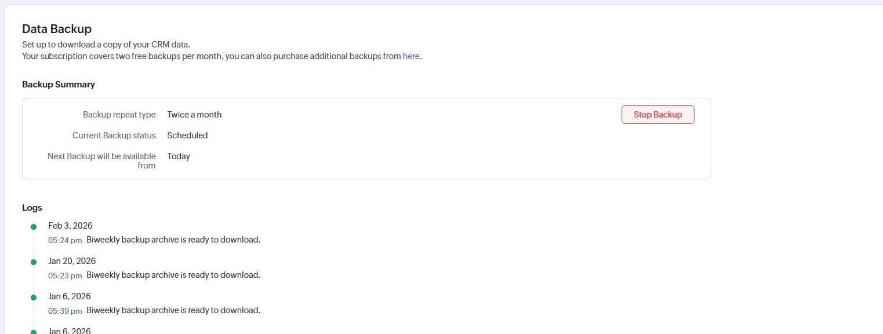Click the 05:39 pm archive ready message
The height and width of the screenshot is (334, 883).
tap(173, 310)
